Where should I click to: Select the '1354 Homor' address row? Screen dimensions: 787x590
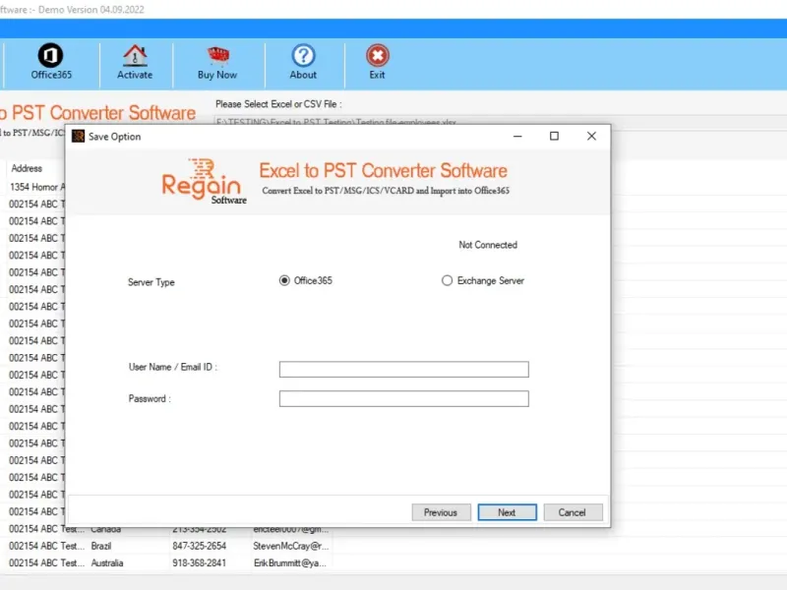pos(37,187)
